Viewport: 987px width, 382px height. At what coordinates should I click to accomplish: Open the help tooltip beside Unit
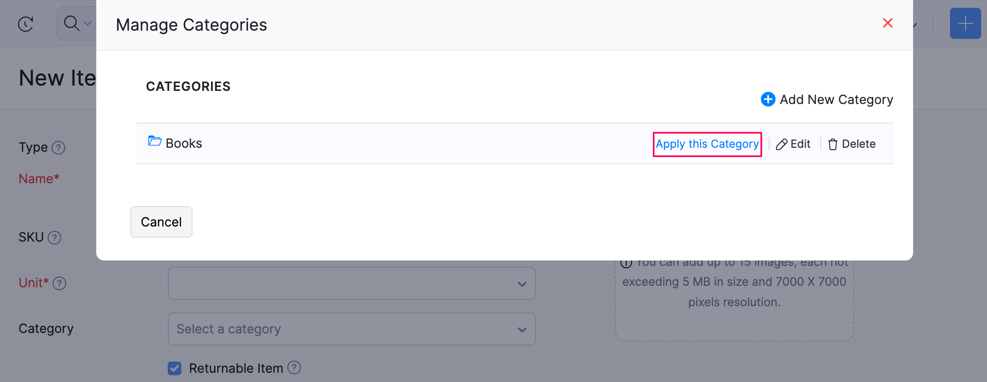coord(59,284)
